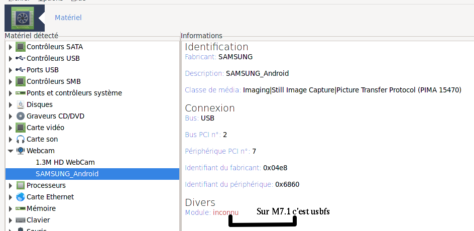Click the Mémoire RAM module icon
This screenshot has width=474, height=231.
coord(21,208)
